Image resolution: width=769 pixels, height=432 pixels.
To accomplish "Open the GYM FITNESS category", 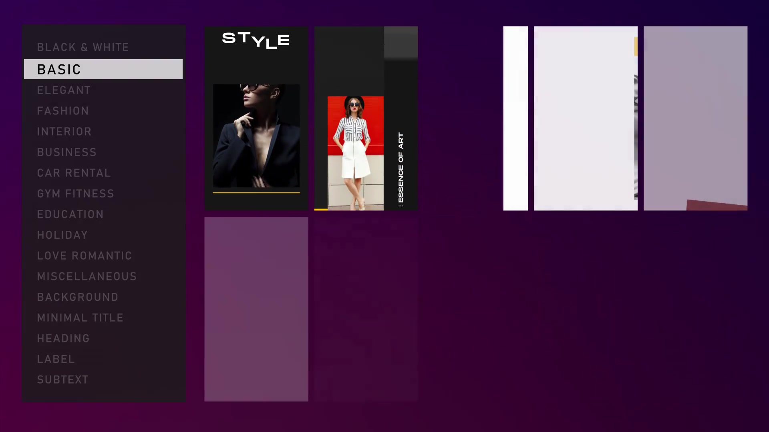I will coord(75,193).
